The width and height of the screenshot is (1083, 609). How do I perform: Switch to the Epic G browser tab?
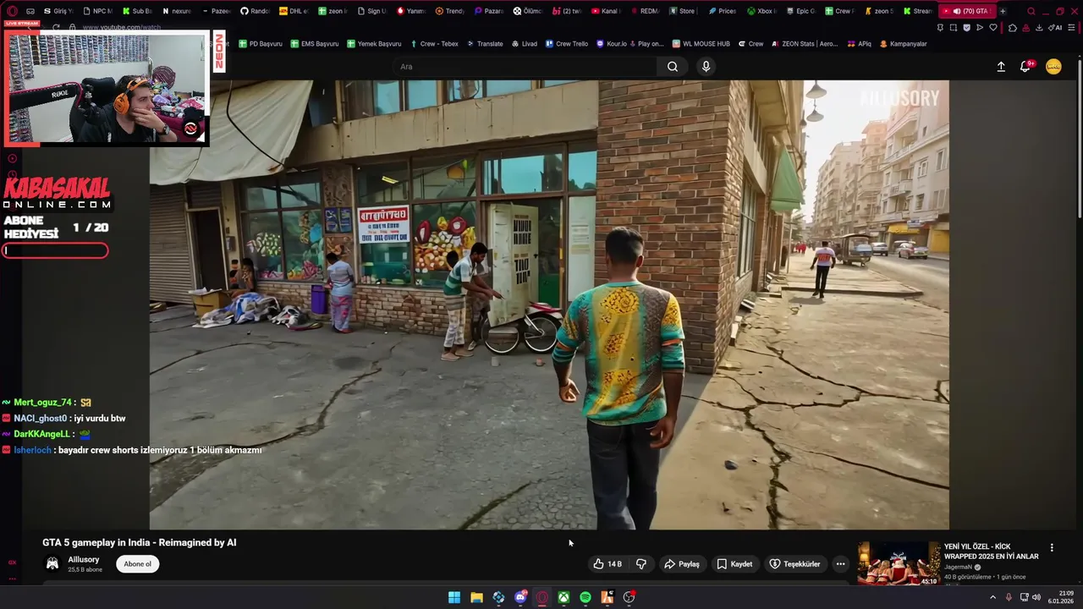(x=800, y=11)
